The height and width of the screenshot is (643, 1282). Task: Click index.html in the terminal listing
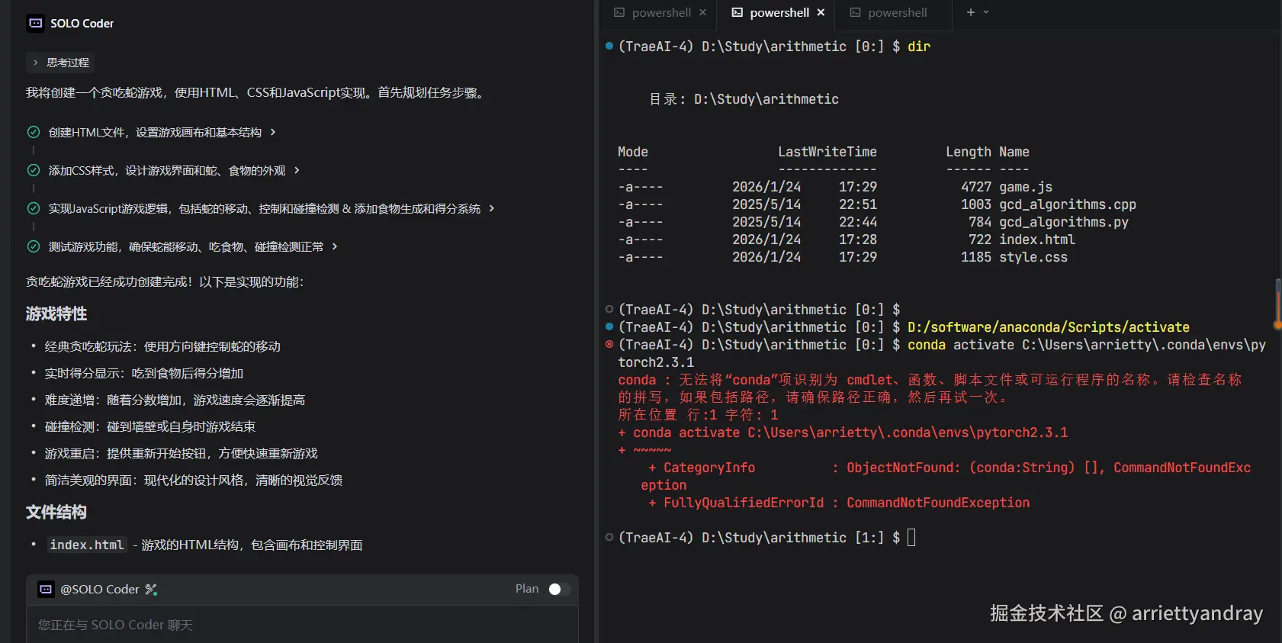[1037, 240]
